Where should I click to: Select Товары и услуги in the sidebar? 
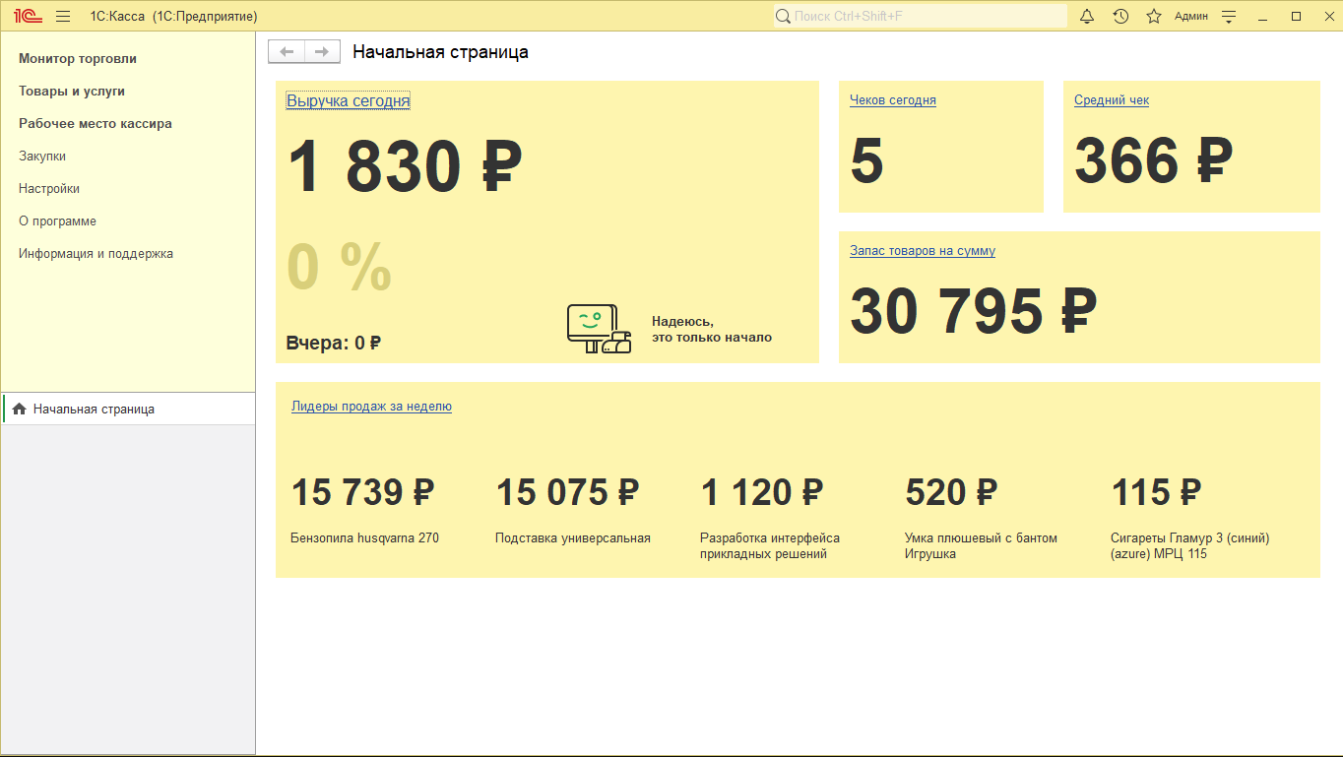click(x=69, y=91)
